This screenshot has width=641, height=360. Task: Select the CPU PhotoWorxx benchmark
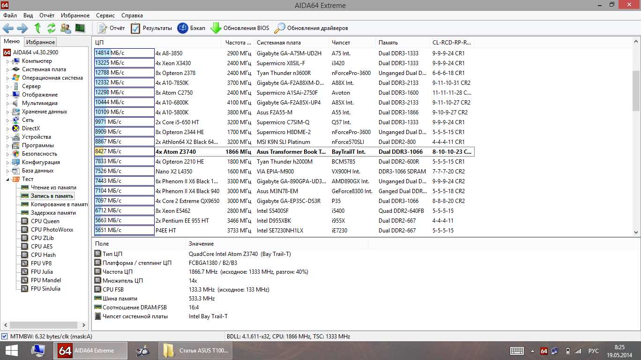(52, 230)
